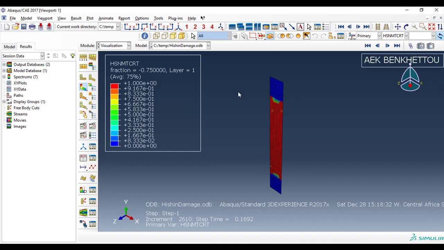Switch to the Model tab
444x250 pixels.
pos(9,47)
